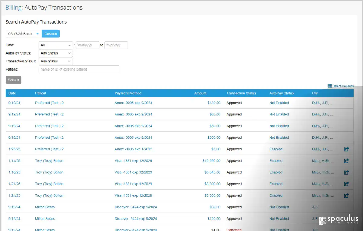The height and width of the screenshot is (231, 363).
Task: Click Enabled AutoPay status for $5.00 row
Action: 276,149
